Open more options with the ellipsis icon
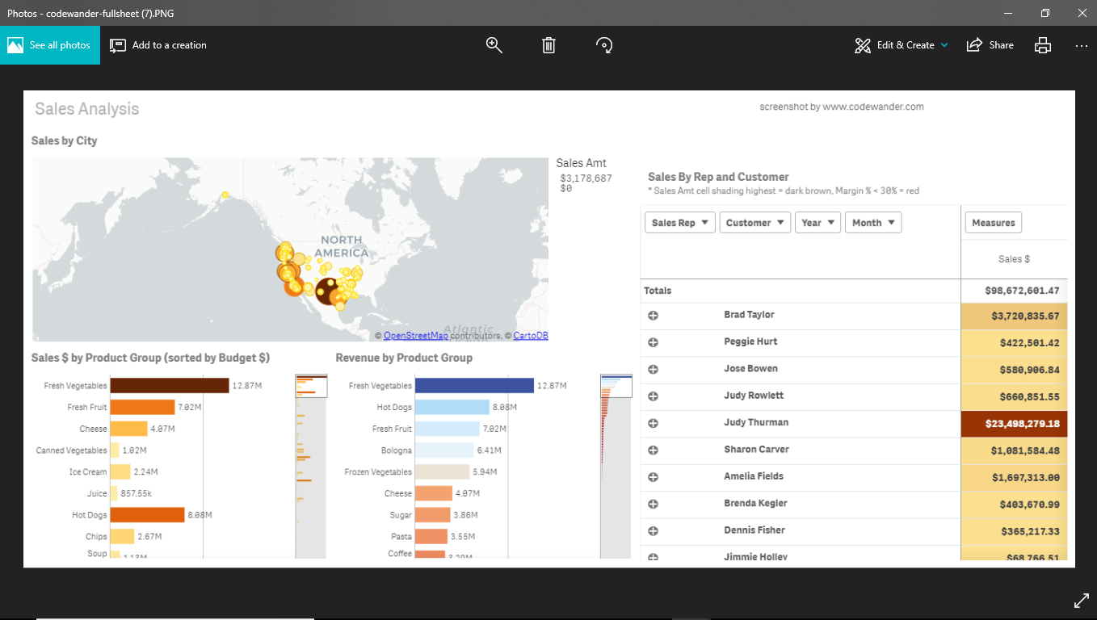1097x620 pixels. click(x=1081, y=45)
